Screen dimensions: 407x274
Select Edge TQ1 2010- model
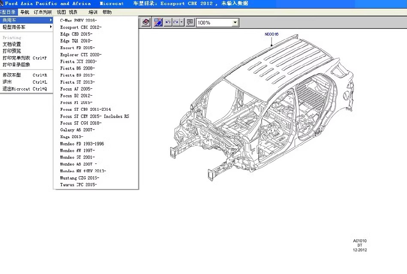click(x=96, y=41)
